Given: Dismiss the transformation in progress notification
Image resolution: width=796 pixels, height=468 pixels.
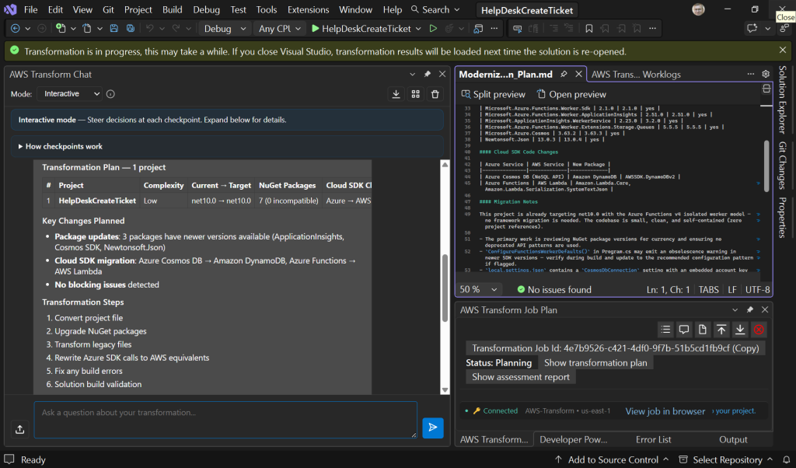Looking at the screenshot, I should click(x=783, y=50).
